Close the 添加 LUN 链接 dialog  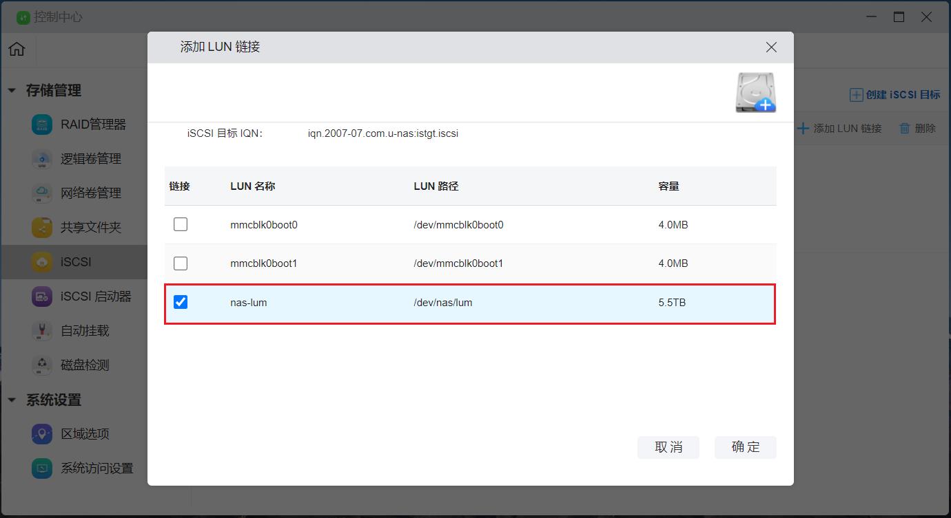[771, 47]
